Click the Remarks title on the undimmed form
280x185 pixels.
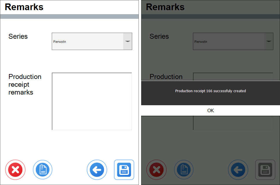24,7
